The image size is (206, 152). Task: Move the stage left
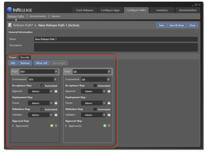pyautogui.click(x=42, y=63)
